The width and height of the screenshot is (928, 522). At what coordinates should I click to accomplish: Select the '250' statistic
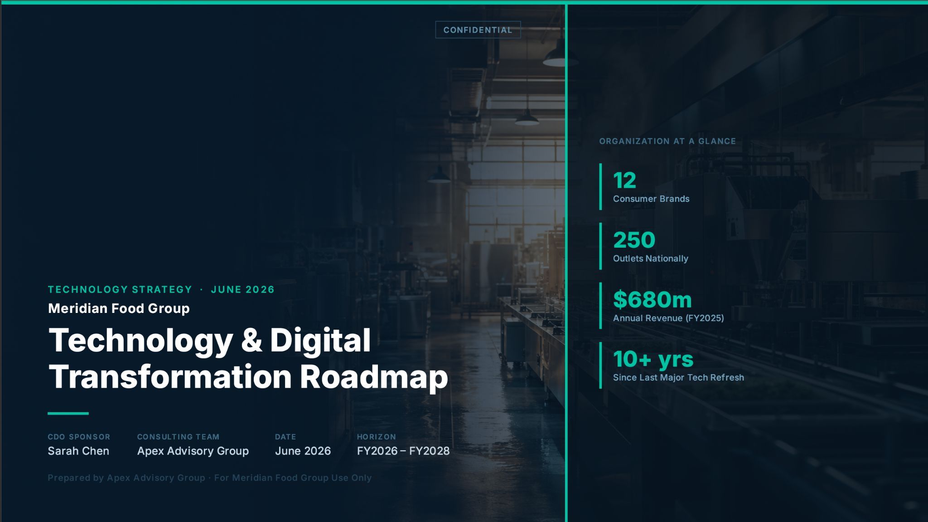click(634, 240)
